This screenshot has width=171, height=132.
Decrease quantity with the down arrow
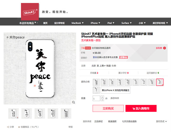tap(102, 100)
